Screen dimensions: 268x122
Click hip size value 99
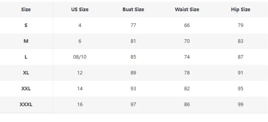point(241,104)
